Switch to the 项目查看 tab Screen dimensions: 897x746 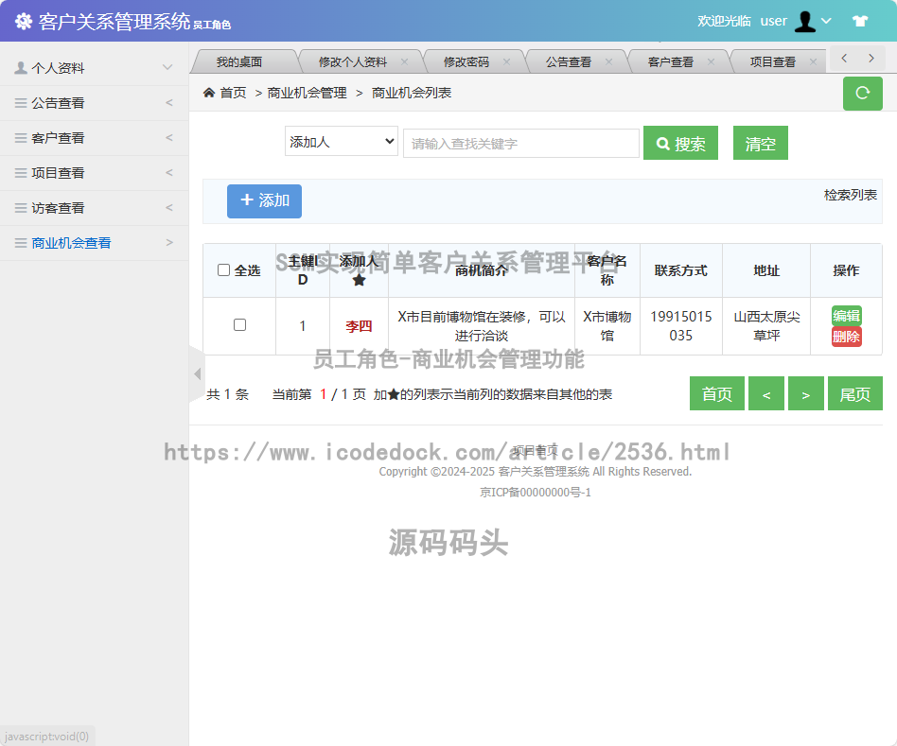(x=773, y=61)
